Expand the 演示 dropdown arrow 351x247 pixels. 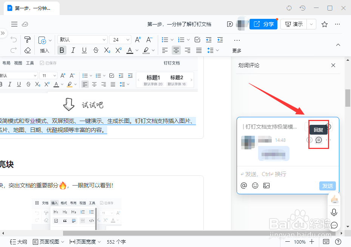[x=311, y=24]
